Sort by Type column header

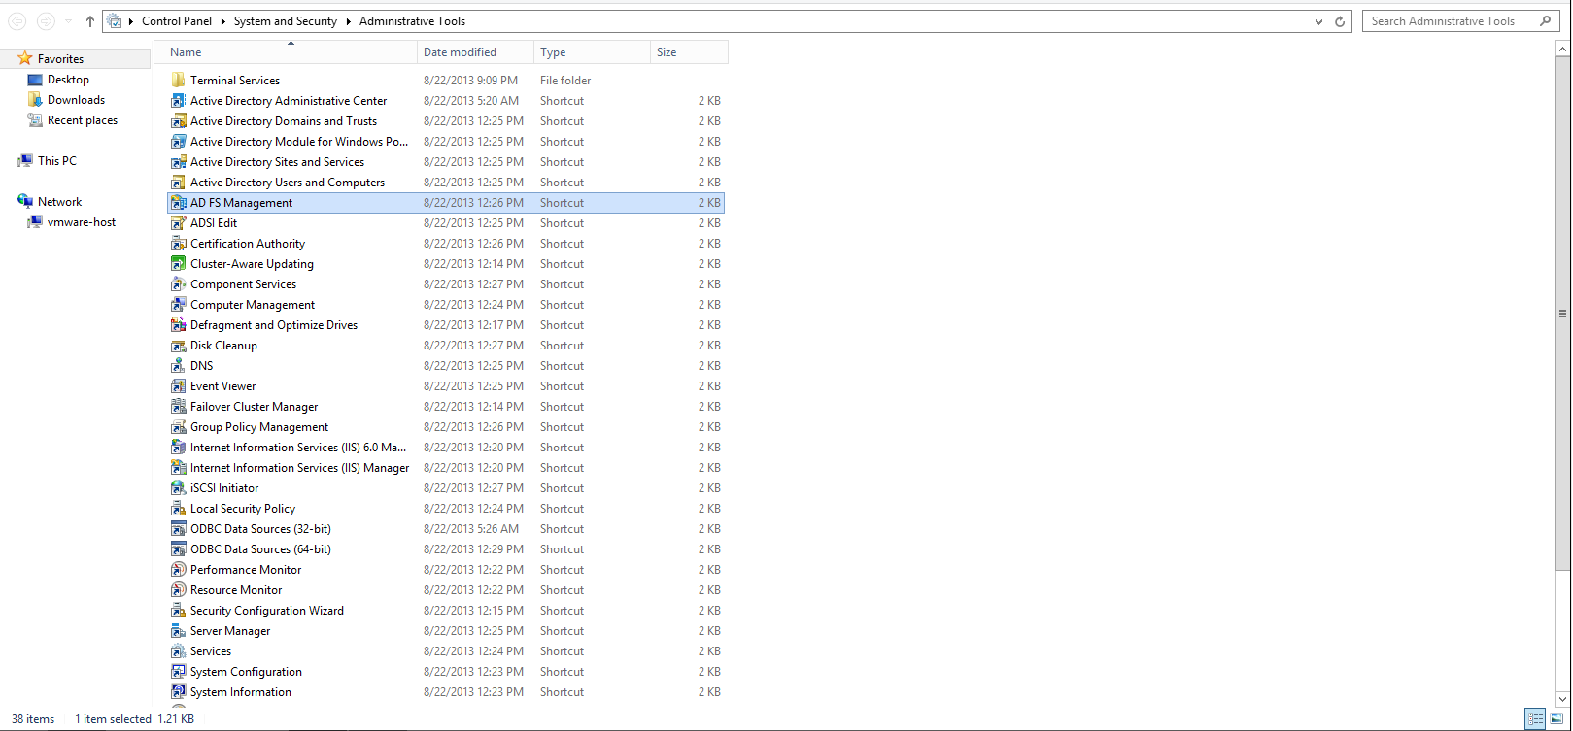point(592,52)
